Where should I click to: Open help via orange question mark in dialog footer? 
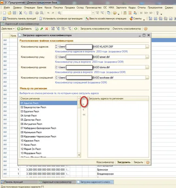[148, 162]
